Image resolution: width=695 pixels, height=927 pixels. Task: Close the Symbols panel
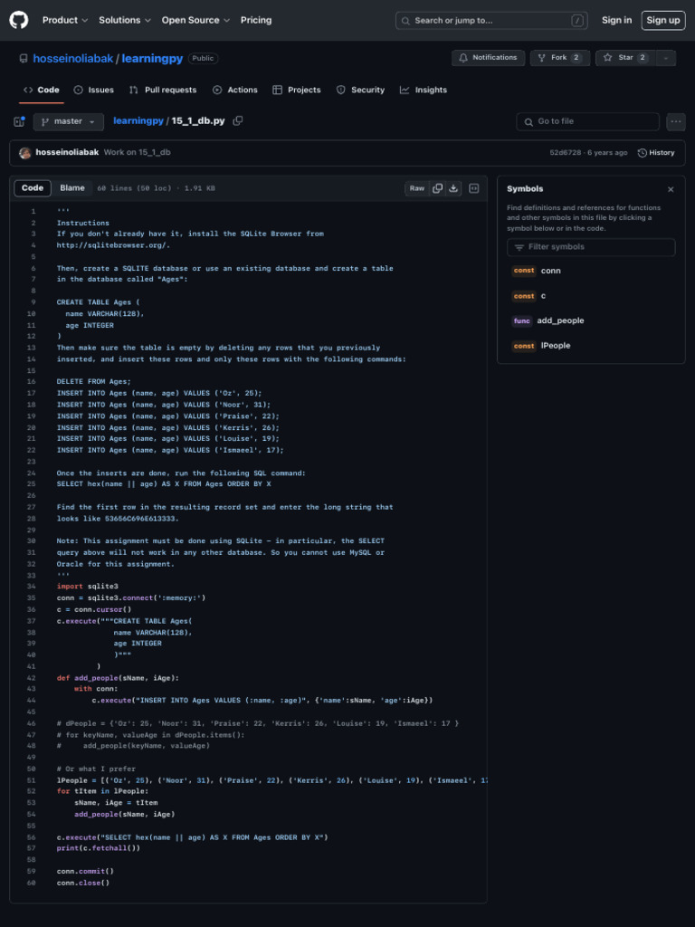(671, 189)
